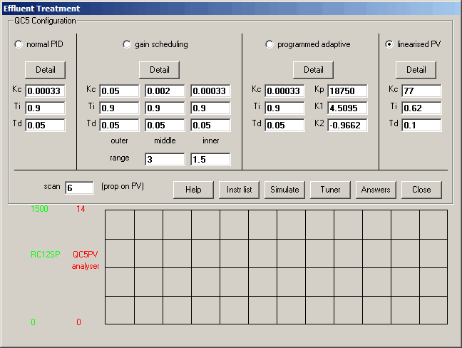Select the linearised PV radio button
Image resolution: width=462 pixels, height=348 pixels.
(x=389, y=44)
